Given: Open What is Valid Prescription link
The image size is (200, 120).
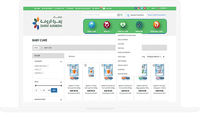Looking at the screenshot, I should pos(157,15).
